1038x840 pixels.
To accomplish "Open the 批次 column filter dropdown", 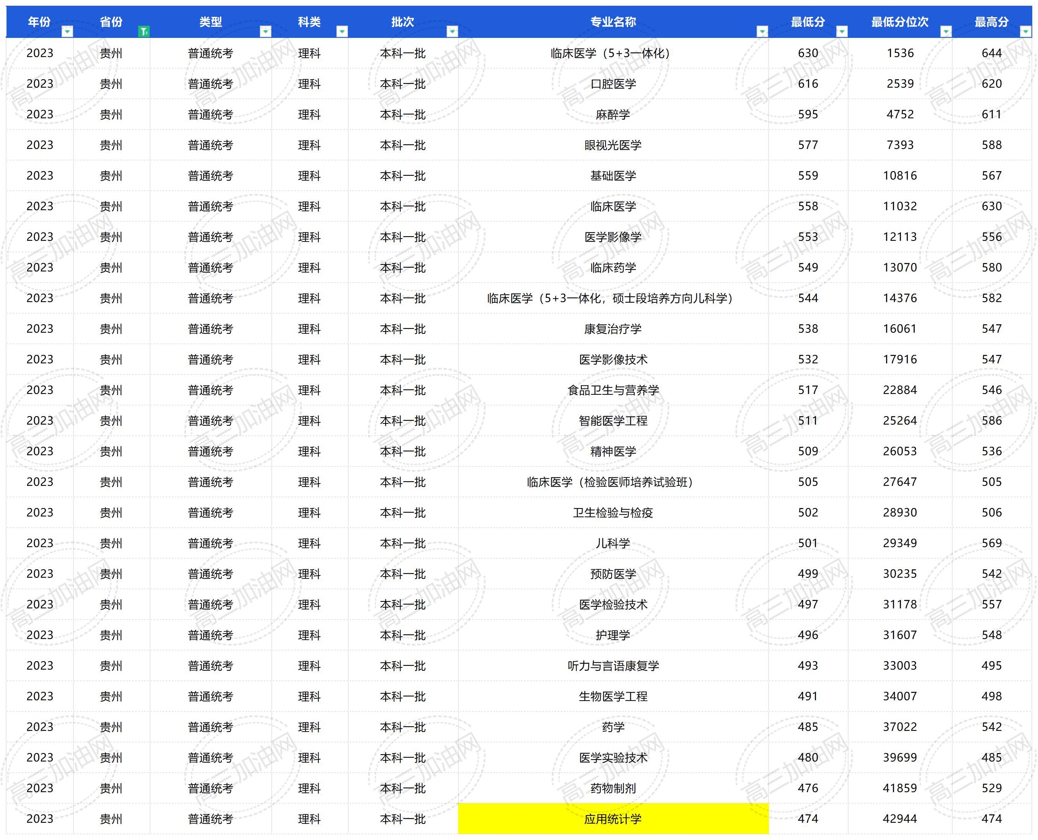I will pyautogui.click(x=452, y=31).
